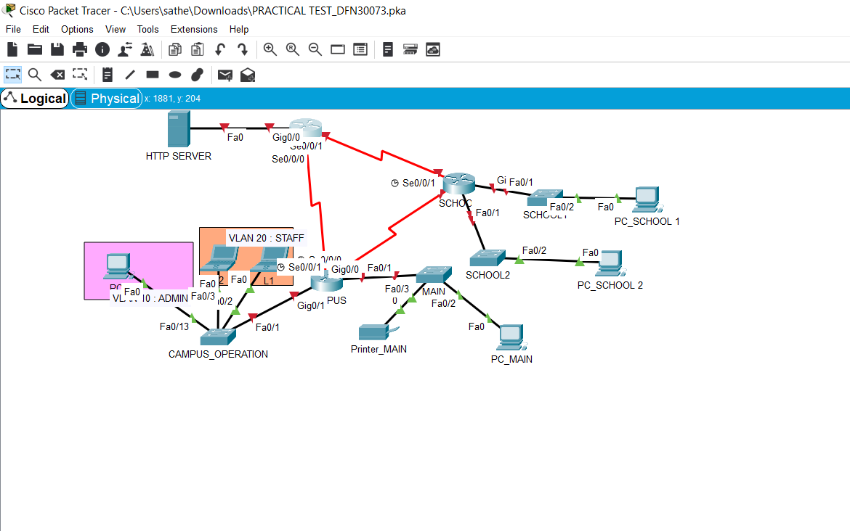Viewport: 850px width, 531px height.
Task: Select the Add Simple PDU tool
Action: [x=224, y=74]
